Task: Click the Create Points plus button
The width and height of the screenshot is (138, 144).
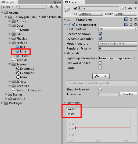Action: [105, 76]
